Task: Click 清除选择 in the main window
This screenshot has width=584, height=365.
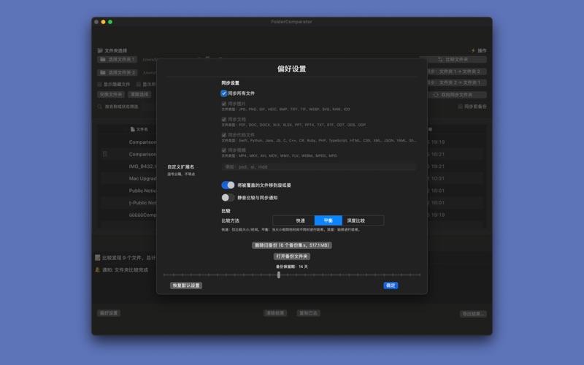Action: click(139, 95)
